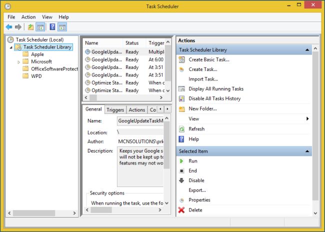
Task: Click the tree pane horizontal scrollbar thumb
Action: click(34, 213)
